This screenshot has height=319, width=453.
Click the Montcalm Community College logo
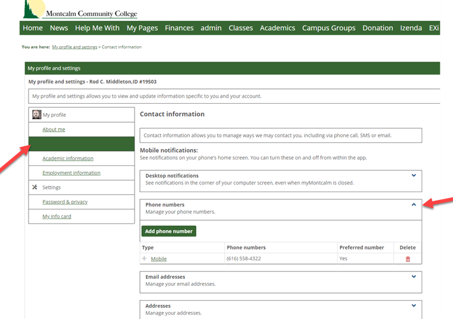[x=80, y=9]
